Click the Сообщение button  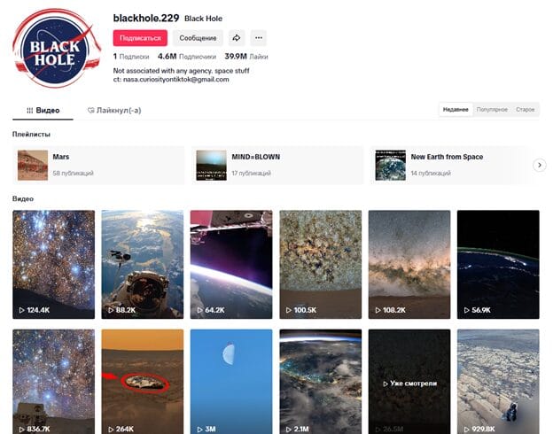[198, 38]
